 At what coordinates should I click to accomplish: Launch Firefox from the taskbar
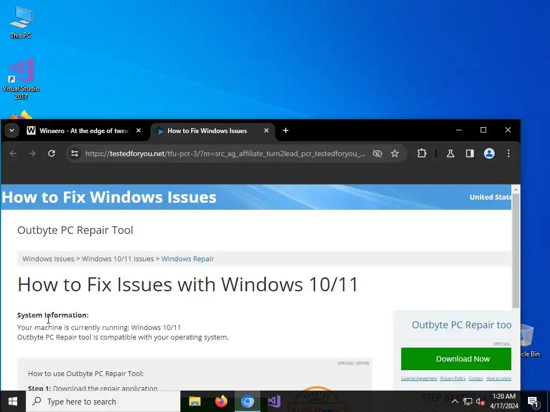point(221,401)
